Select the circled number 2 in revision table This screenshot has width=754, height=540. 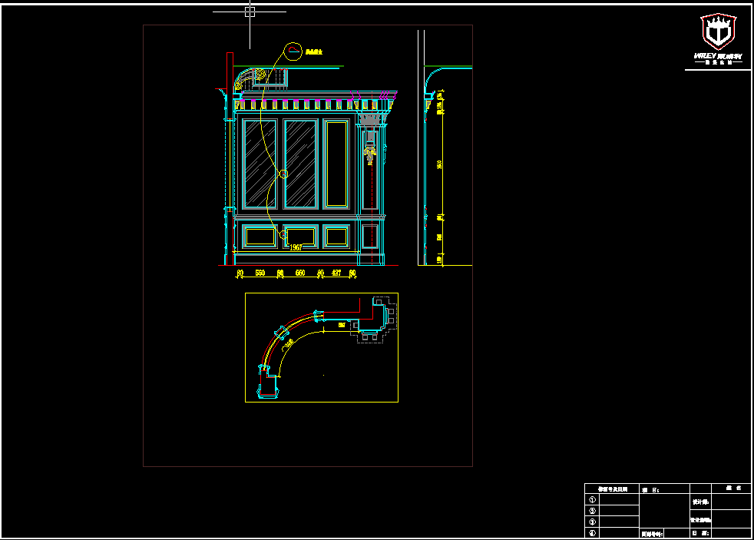pos(592,511)
